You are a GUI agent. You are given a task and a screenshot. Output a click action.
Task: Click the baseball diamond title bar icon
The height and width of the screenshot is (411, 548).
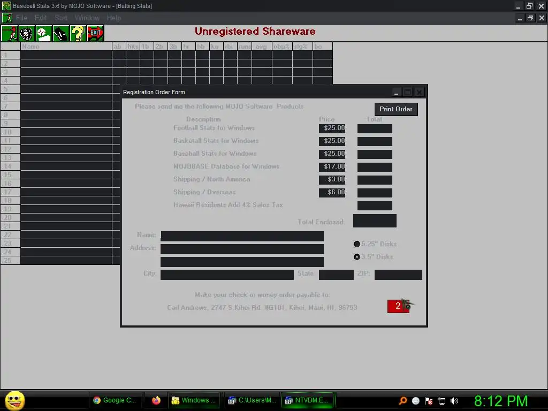tap(6, 6)
